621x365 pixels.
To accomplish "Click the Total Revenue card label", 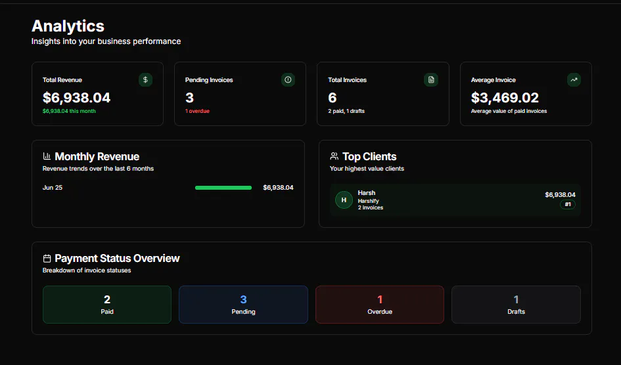I will [62, 80].
